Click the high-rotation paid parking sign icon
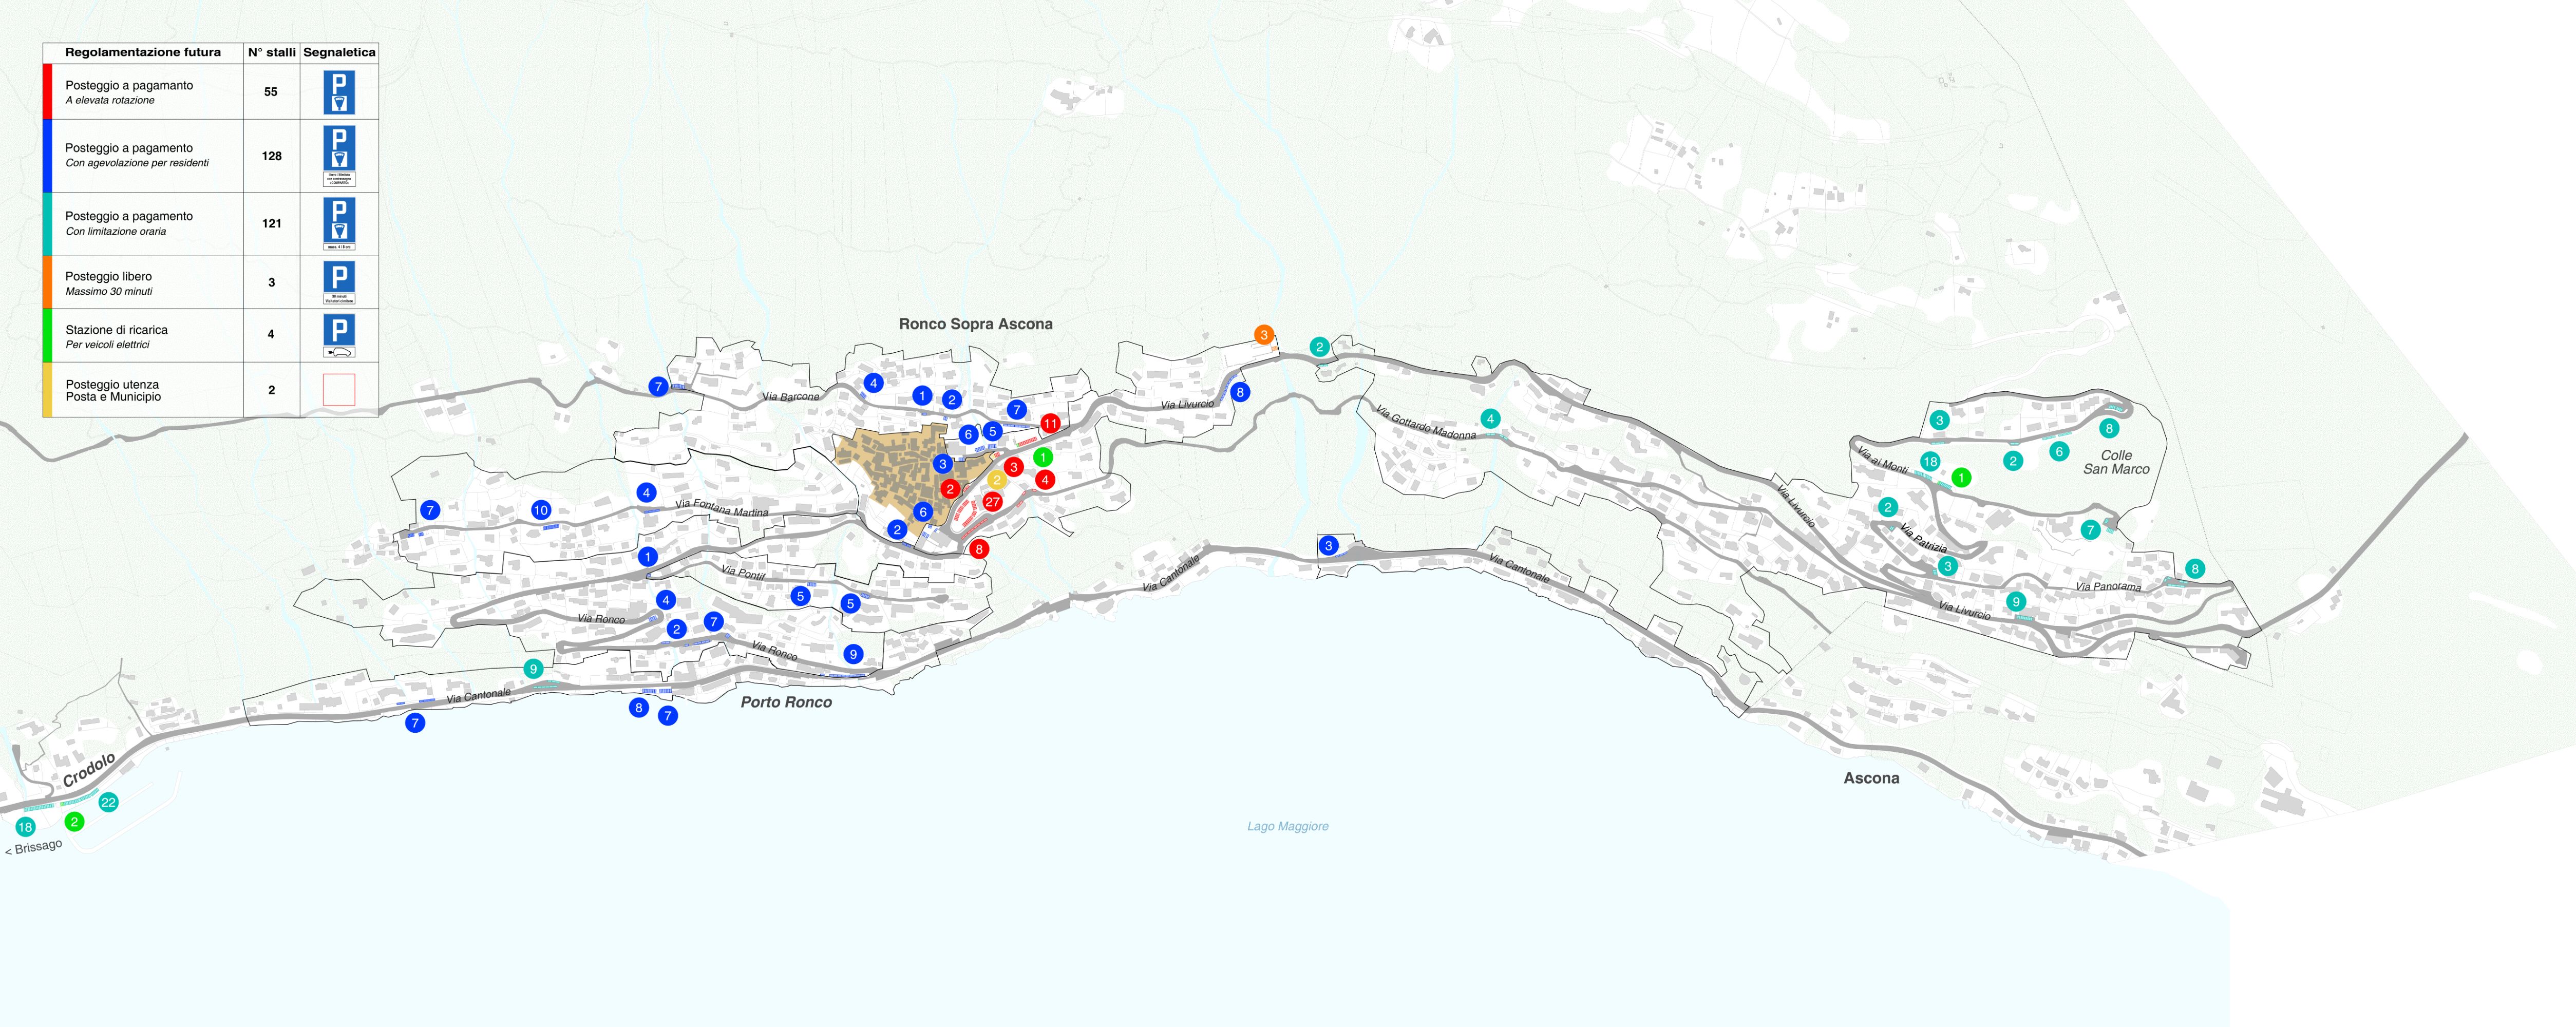This screenshot has width=2576, height=1027. (339, 92)
